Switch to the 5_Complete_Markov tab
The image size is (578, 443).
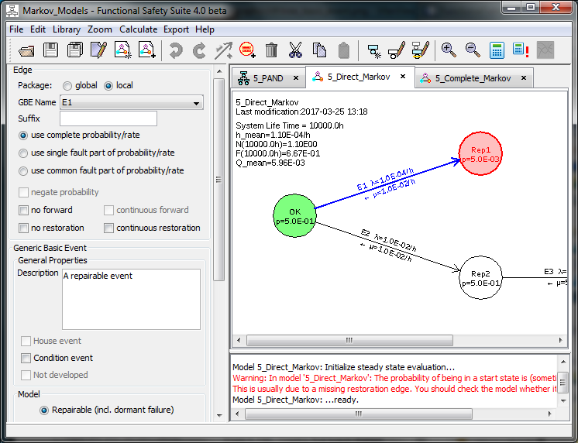click(473, 78)
